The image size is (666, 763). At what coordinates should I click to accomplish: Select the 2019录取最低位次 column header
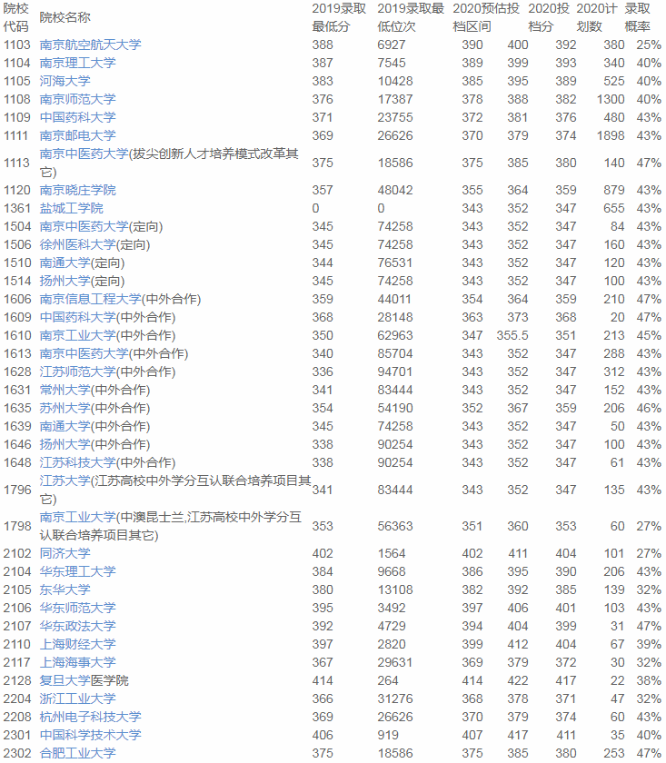pyautogui.click(x=411, y=17)
